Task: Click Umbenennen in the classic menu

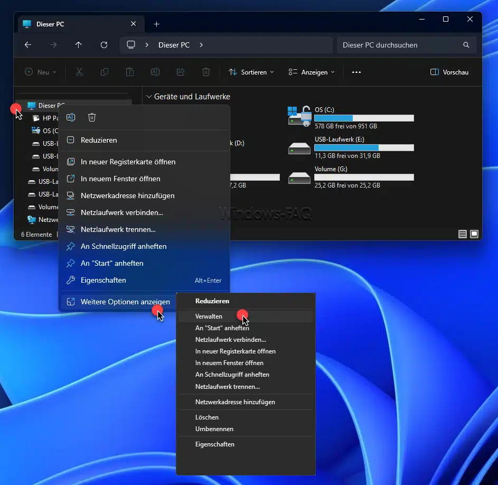Action: pos(246,429)
